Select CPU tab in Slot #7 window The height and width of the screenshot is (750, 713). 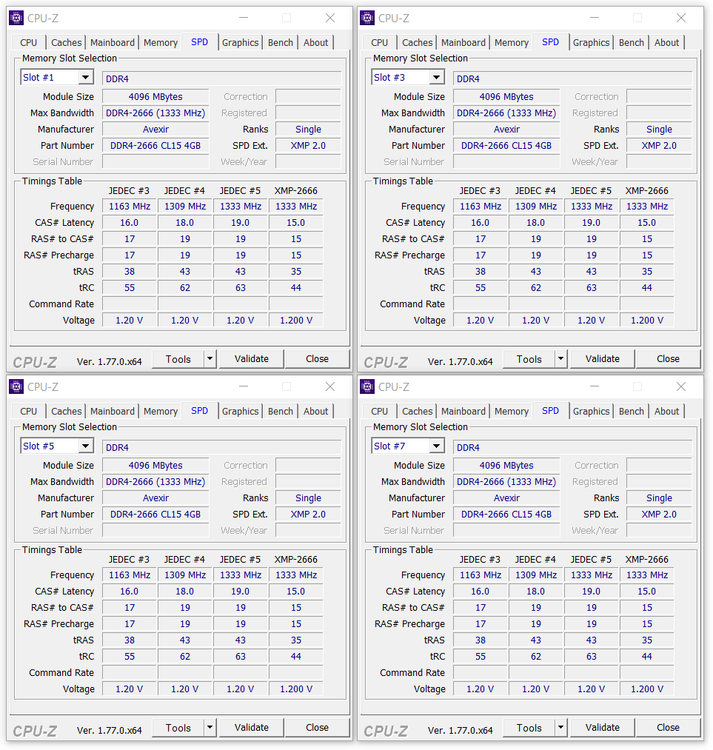pyautogui.click(x=380, y=412)
